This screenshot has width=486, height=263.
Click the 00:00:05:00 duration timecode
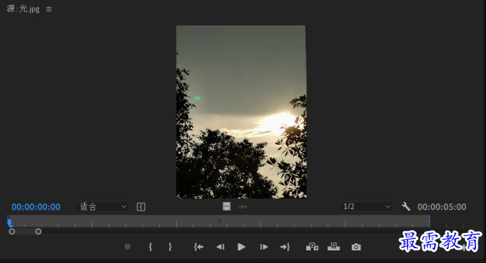click(x=442, y=207)
